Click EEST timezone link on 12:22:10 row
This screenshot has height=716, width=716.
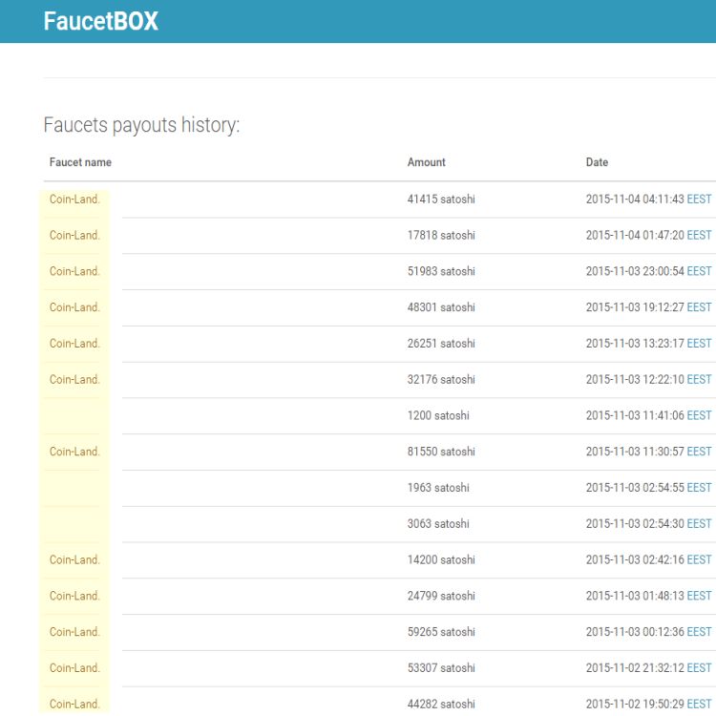(x=699, y=379)
